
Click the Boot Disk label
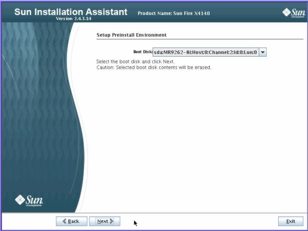(x=143, y=52)
